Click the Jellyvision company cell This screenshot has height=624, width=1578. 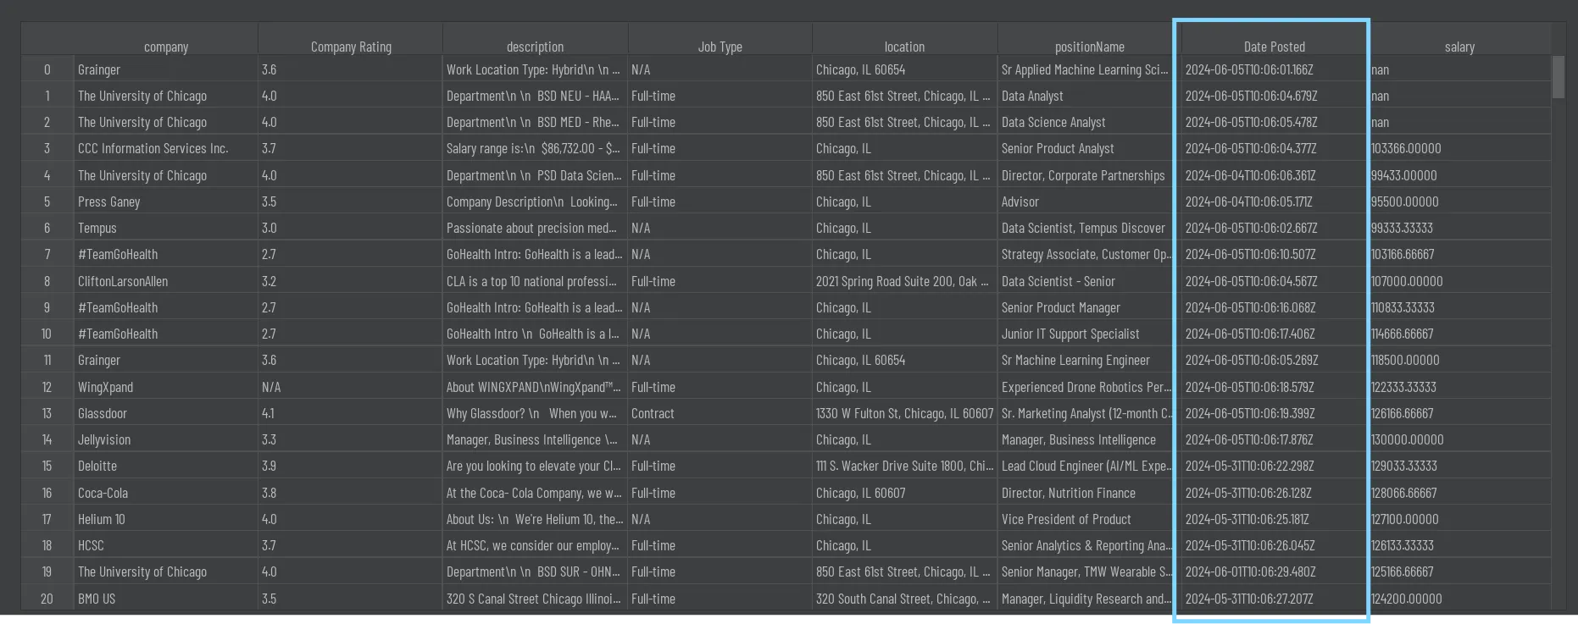point(166,439)
